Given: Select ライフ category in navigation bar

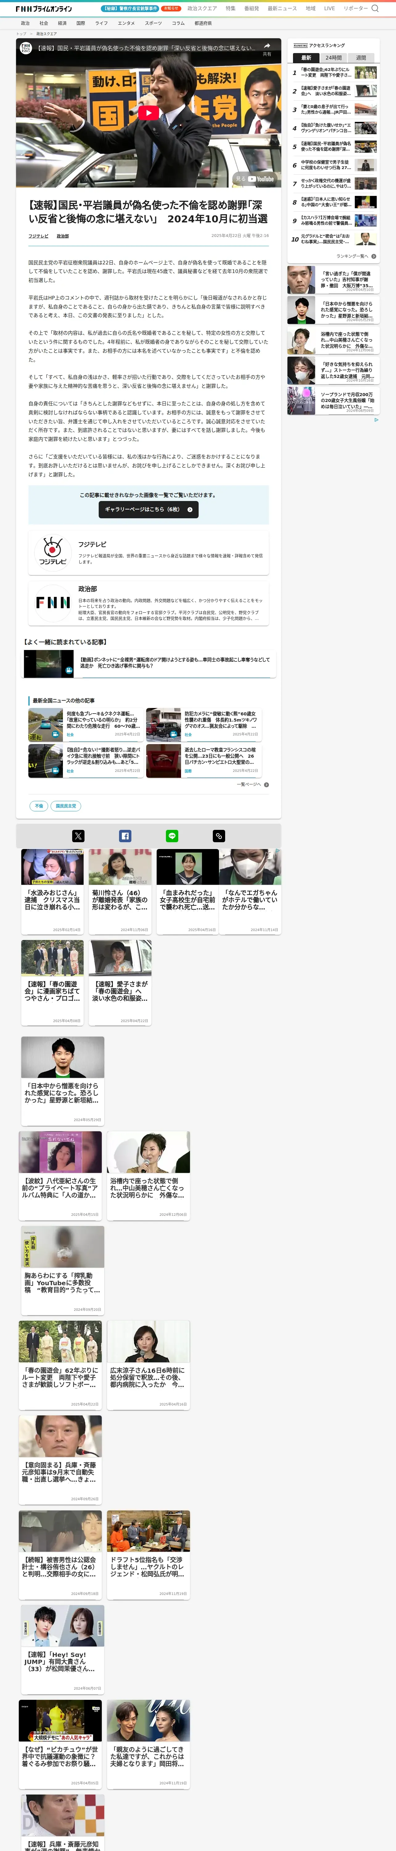Looking at the screenshot, I should 101,23.
